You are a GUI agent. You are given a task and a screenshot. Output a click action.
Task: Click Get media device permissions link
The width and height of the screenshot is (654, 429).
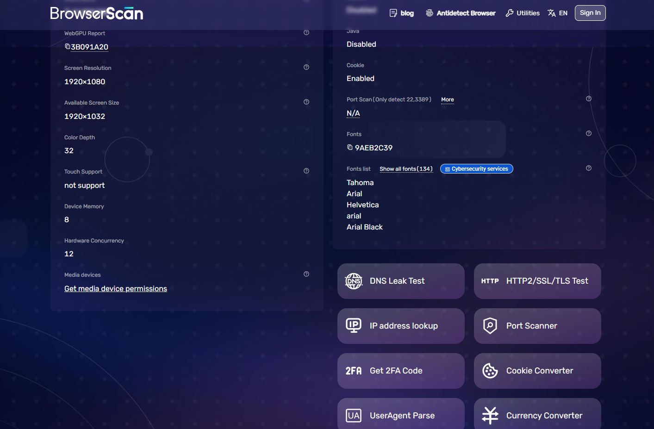[x=116, y=288]
